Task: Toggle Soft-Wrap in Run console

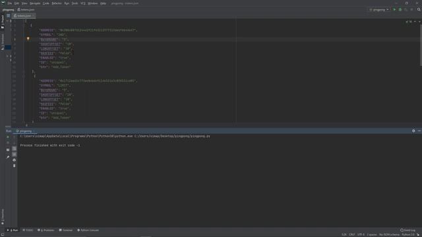Action: [x=15, y=149]
